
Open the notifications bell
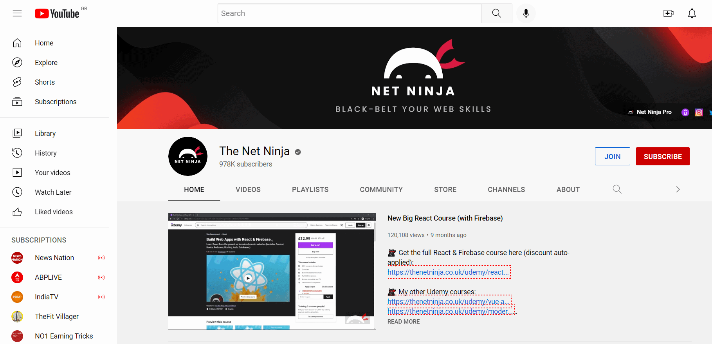pyautogui.click(x=692, y=13)
